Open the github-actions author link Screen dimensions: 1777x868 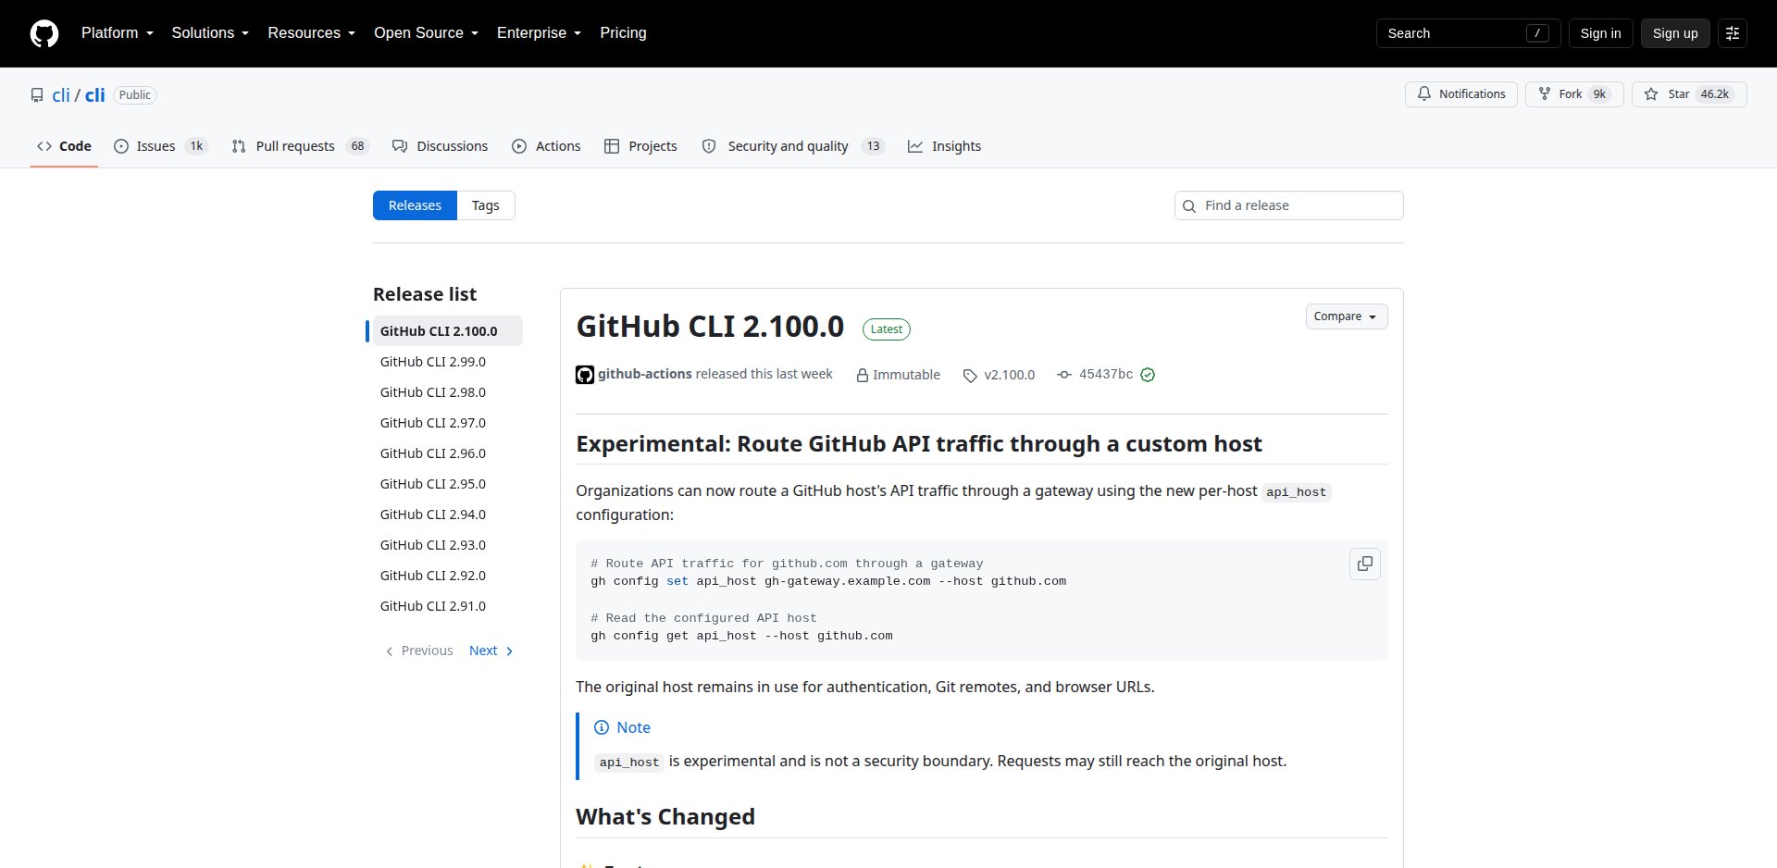tap(644, 374)
